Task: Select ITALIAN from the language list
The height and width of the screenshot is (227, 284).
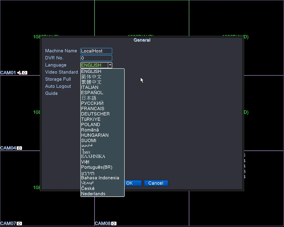Action: pos(102,87)
